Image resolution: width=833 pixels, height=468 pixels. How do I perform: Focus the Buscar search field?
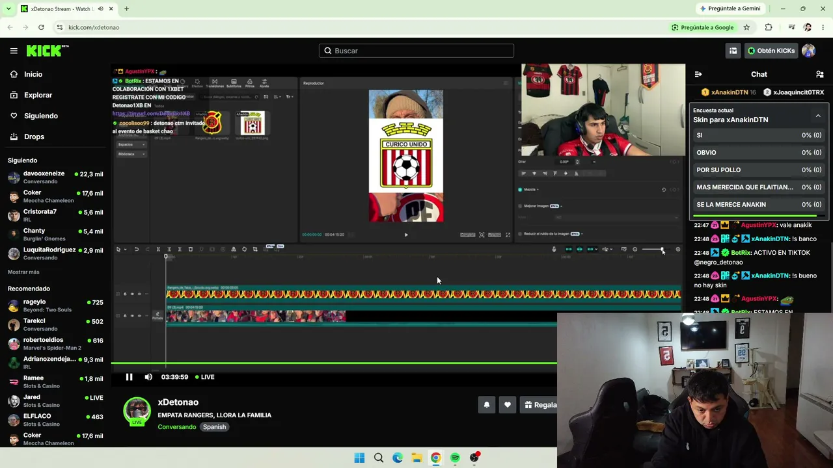[x=416, y=51]
